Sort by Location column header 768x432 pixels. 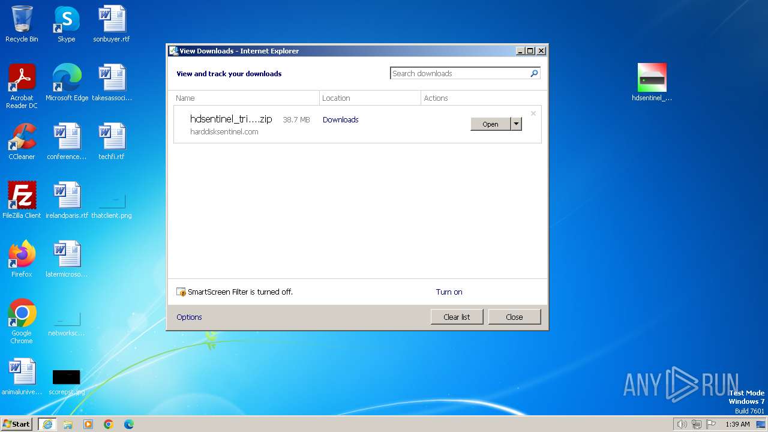(370, 98)
